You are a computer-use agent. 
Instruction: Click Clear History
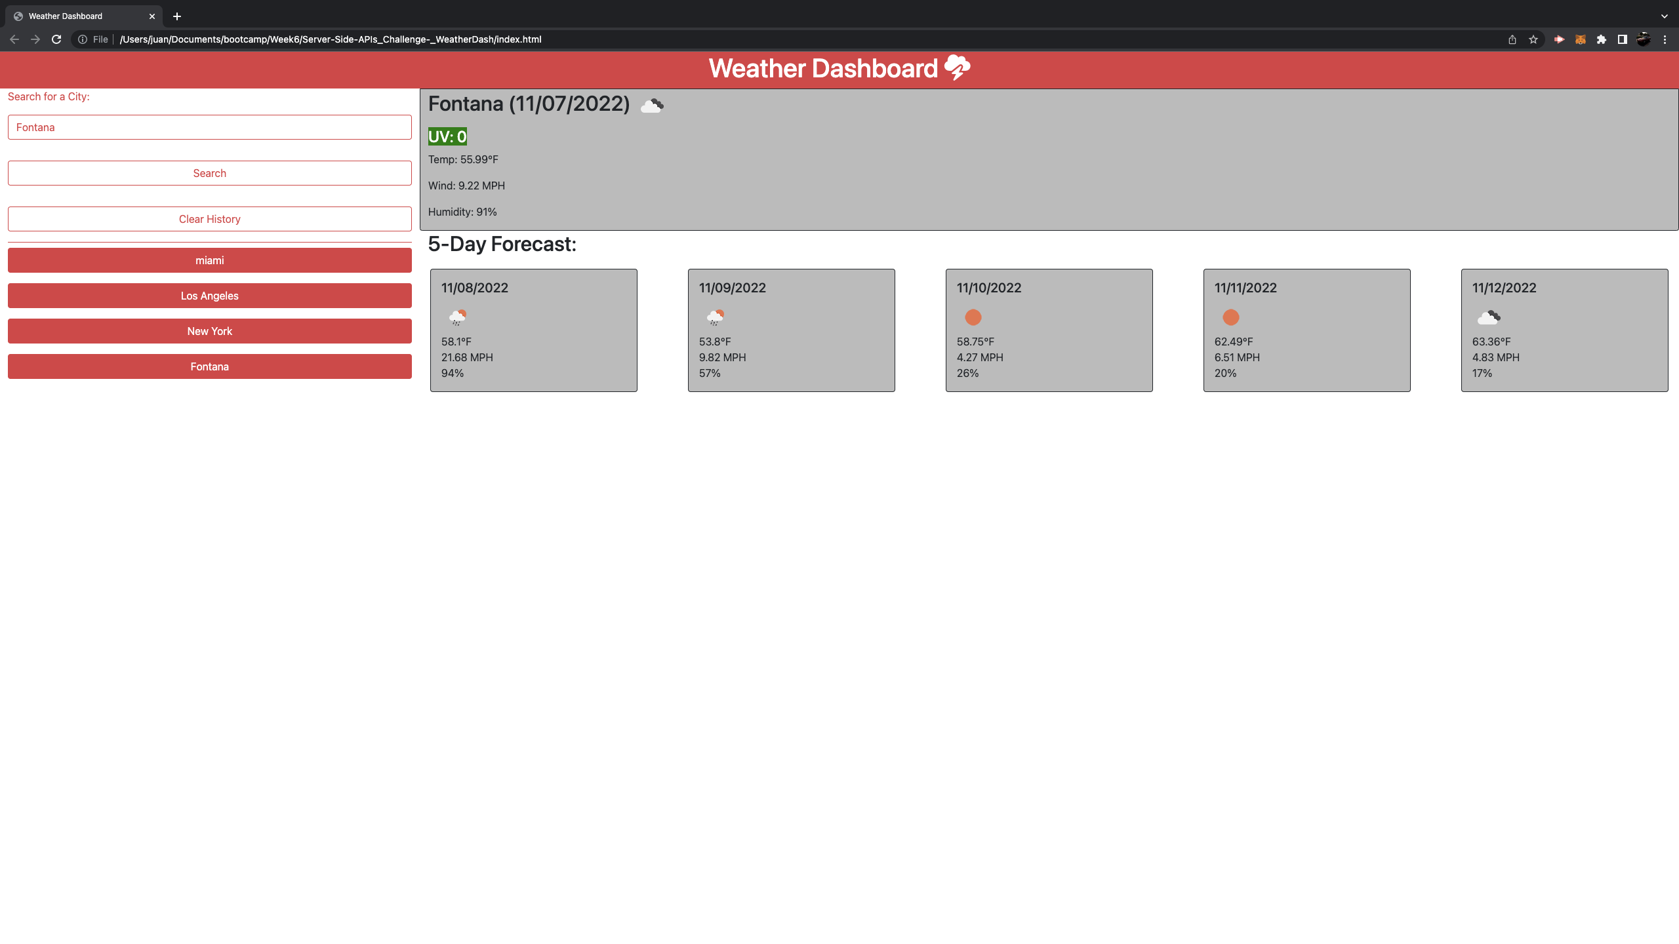pyautogui.click(x=209, y=218)
